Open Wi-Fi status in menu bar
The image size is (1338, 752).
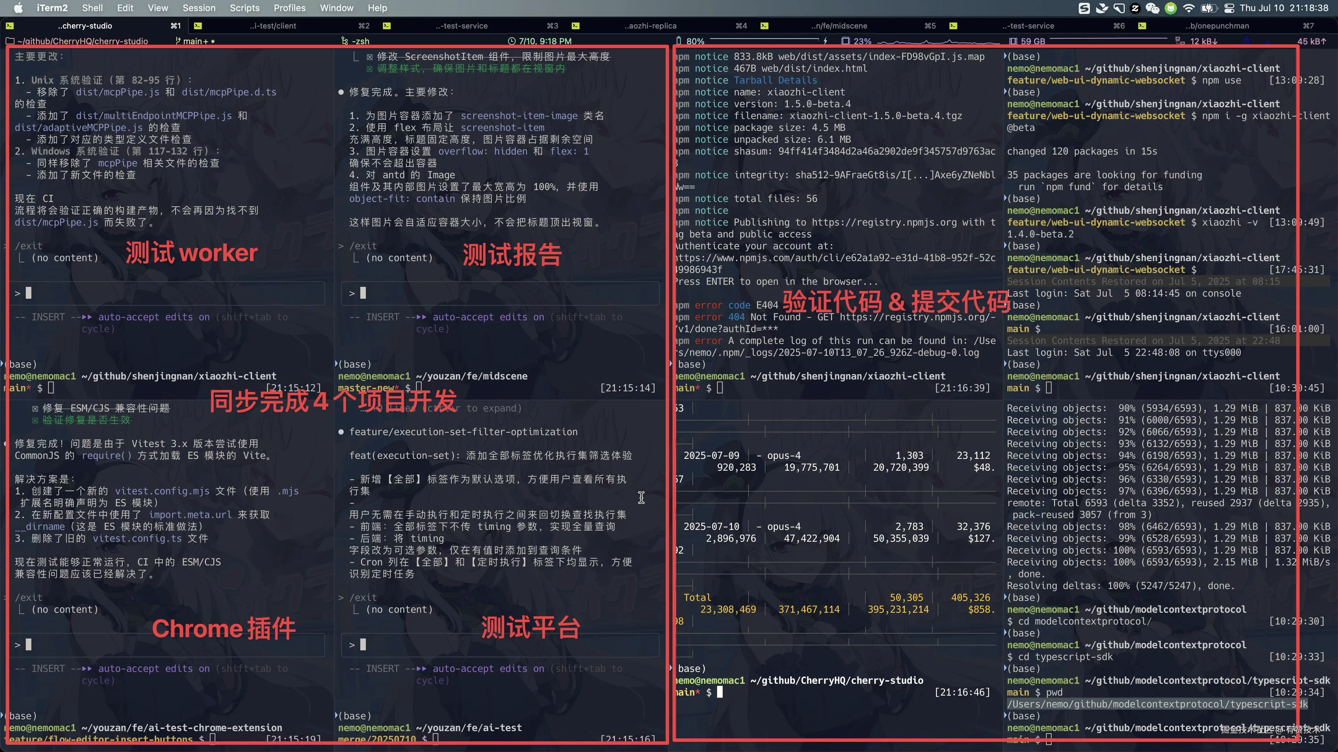1189,8
